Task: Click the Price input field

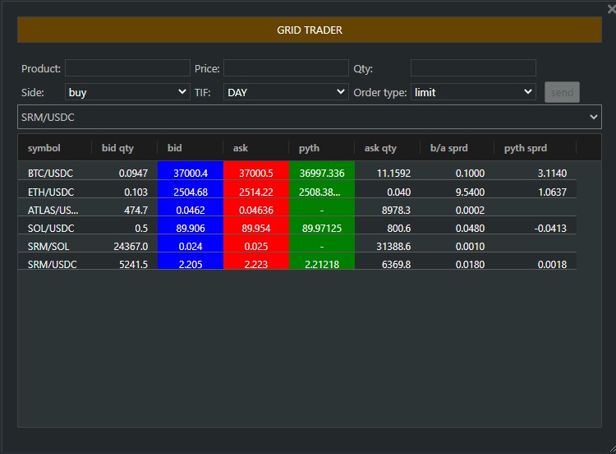Action: tap(286, 68)
